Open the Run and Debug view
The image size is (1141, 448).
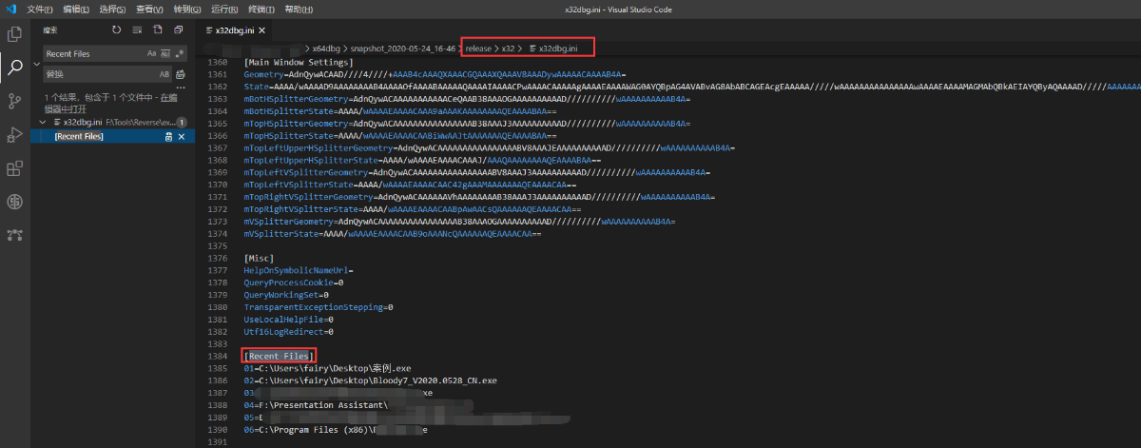pos(14,134)
